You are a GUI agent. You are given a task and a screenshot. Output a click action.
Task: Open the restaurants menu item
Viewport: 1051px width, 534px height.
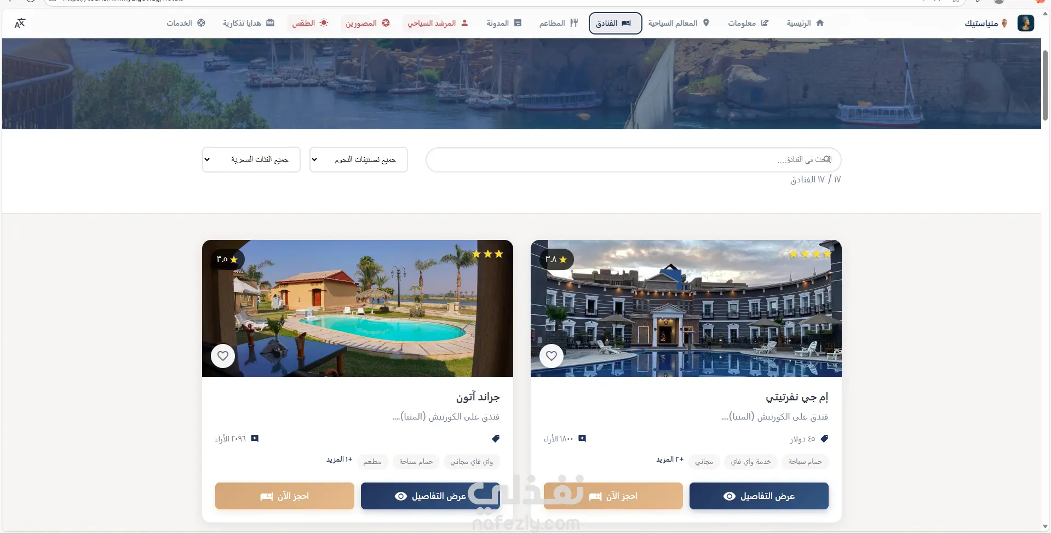tap(558, 23)
